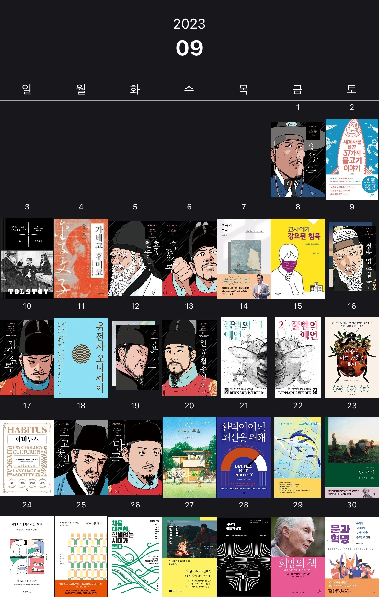Select date number 24
This screenshot has height=597, width=379.
(27, 505)
